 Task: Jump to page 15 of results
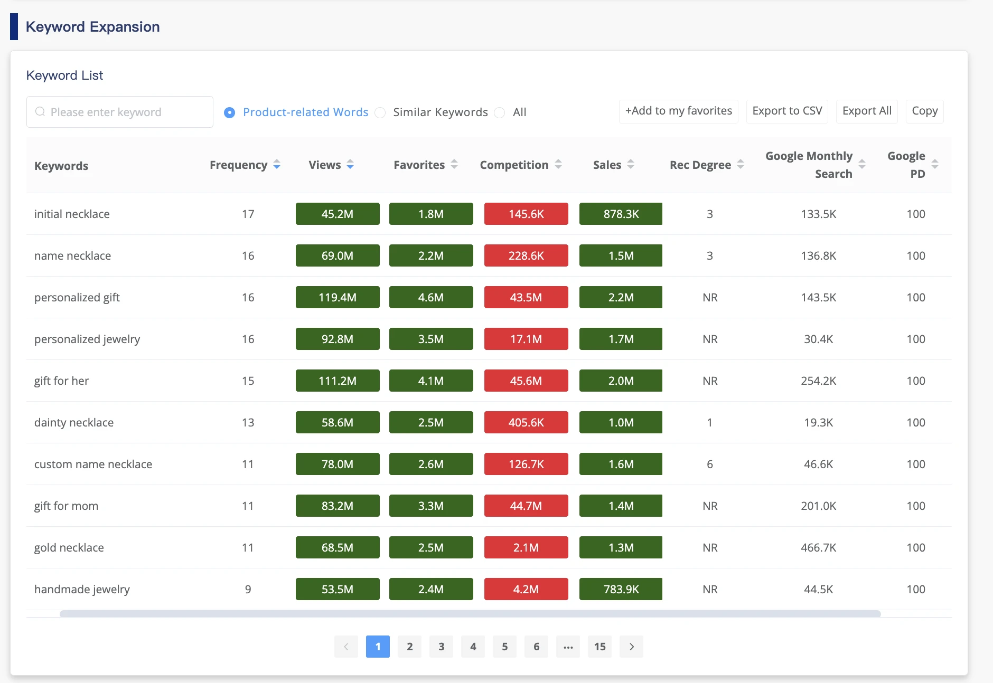[x=600, y=646]
